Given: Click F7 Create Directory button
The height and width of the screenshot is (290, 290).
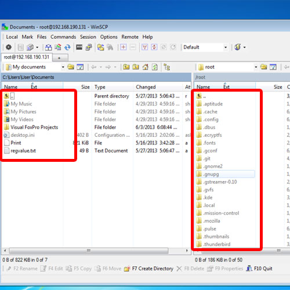Looking at the screenshot, I should point(149,269).
